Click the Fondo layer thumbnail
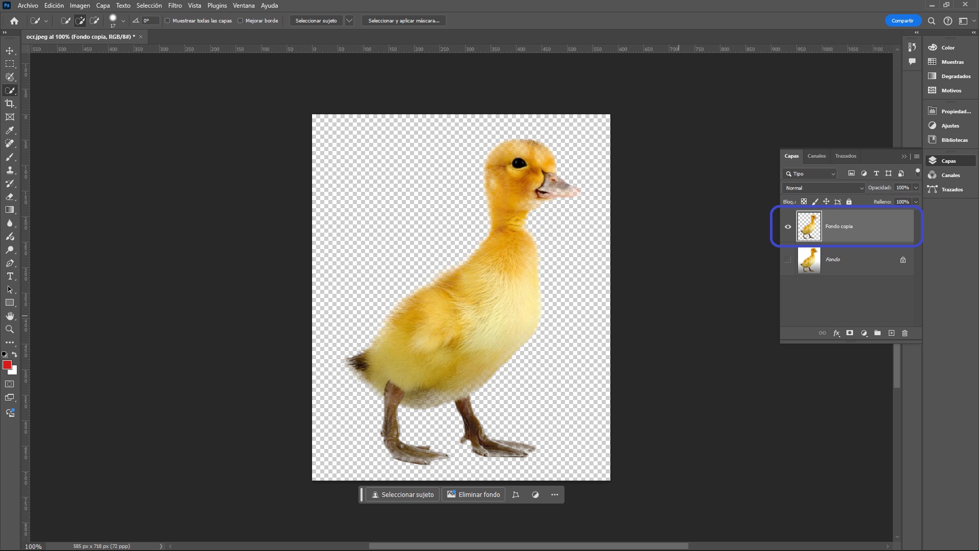 click(x=809, y=260)
